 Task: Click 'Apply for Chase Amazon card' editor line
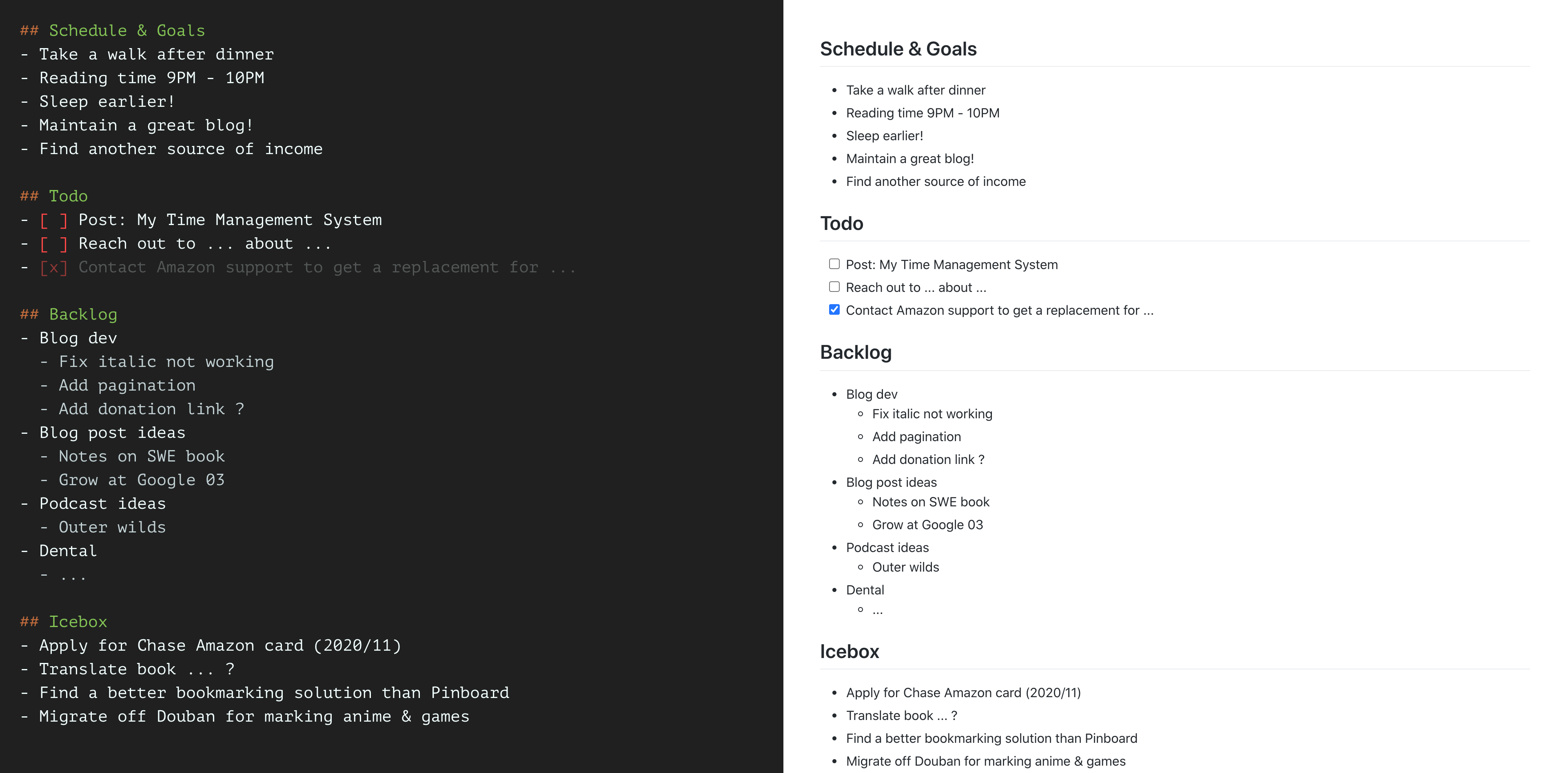[x=220, y=645]
